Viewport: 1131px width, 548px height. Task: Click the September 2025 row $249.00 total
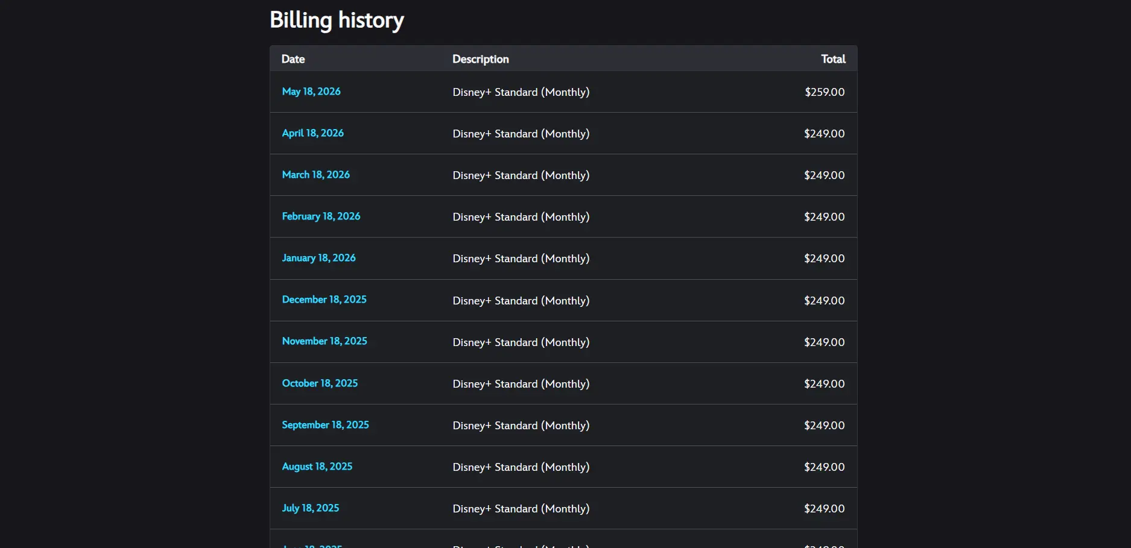pyautogui.click(x=825, y=426)
